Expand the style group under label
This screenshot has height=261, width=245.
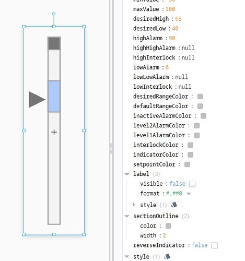(x=134, y=205)
